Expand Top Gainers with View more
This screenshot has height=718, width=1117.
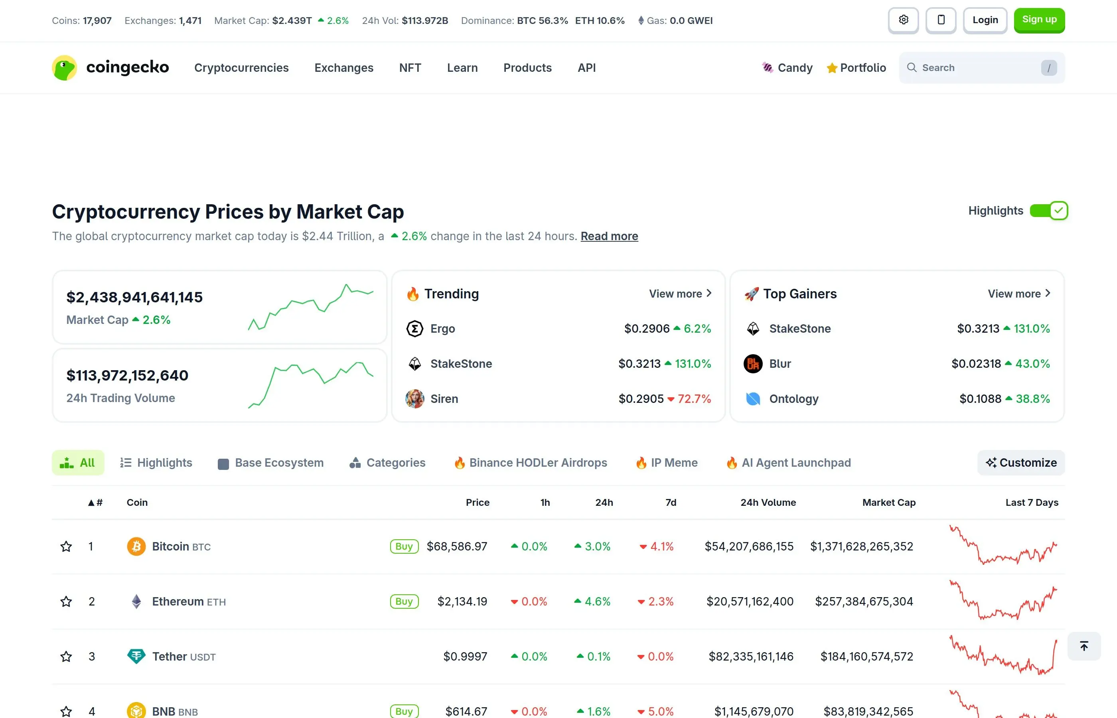click(1019, 294)
